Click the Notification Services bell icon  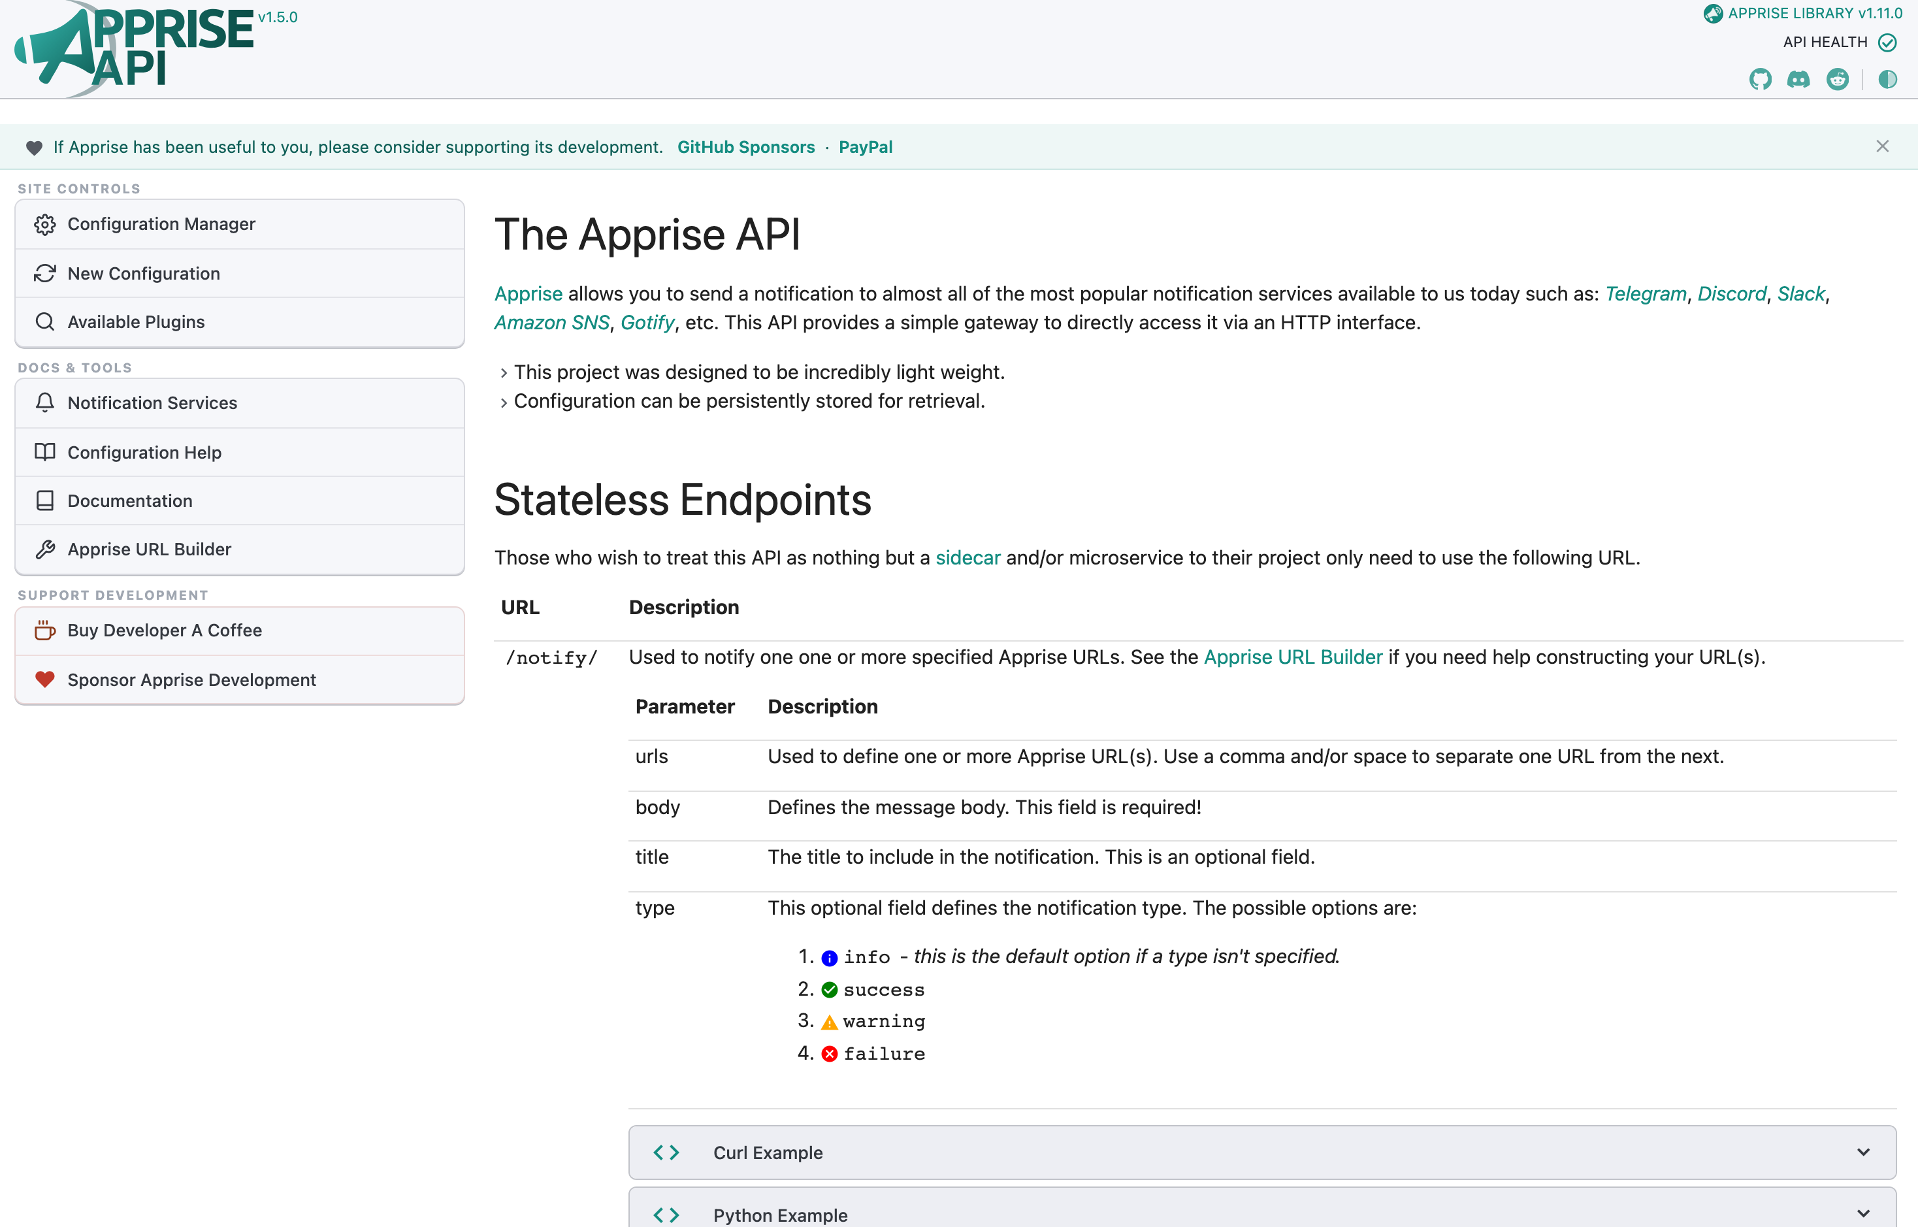[44, 403]
